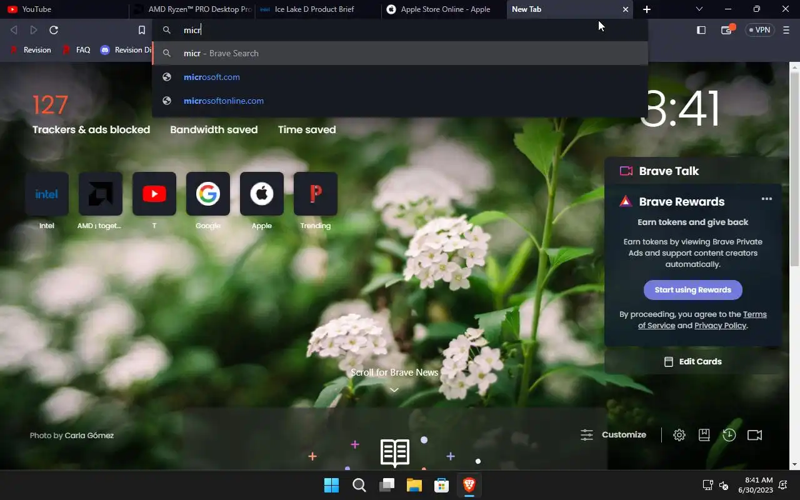Select the 'micr - Brave Search' suggestion
This screenshot has height=500, width=800.
(400, 53)
